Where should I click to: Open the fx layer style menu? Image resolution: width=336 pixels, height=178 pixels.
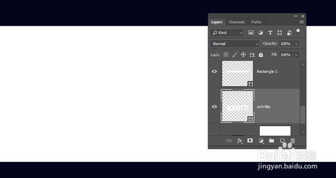[x=240, y=141]
